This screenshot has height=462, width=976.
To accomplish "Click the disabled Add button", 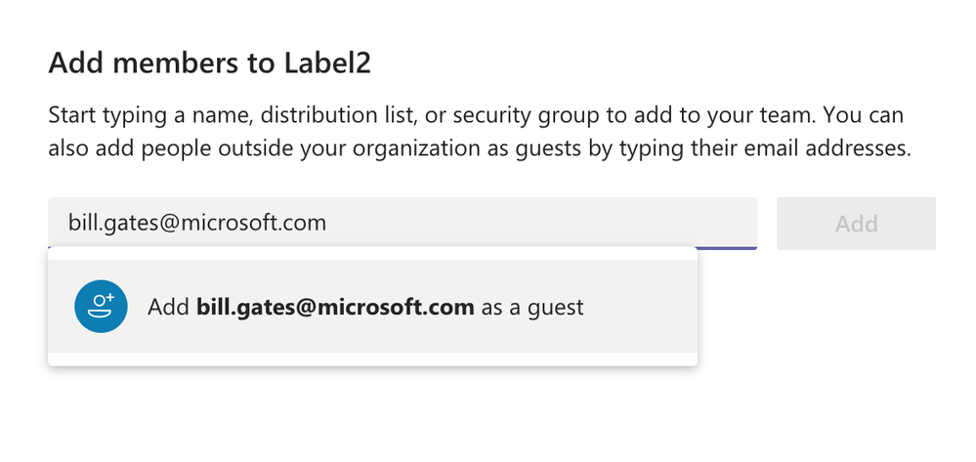I will (856, 224).
